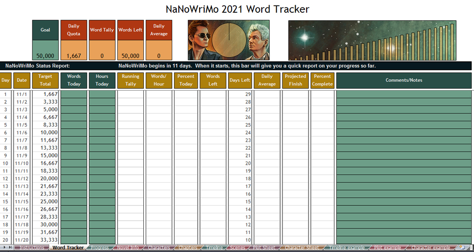474x252 pixels.
Task: Select target total 10,000
Action: [x=45, y=133]
